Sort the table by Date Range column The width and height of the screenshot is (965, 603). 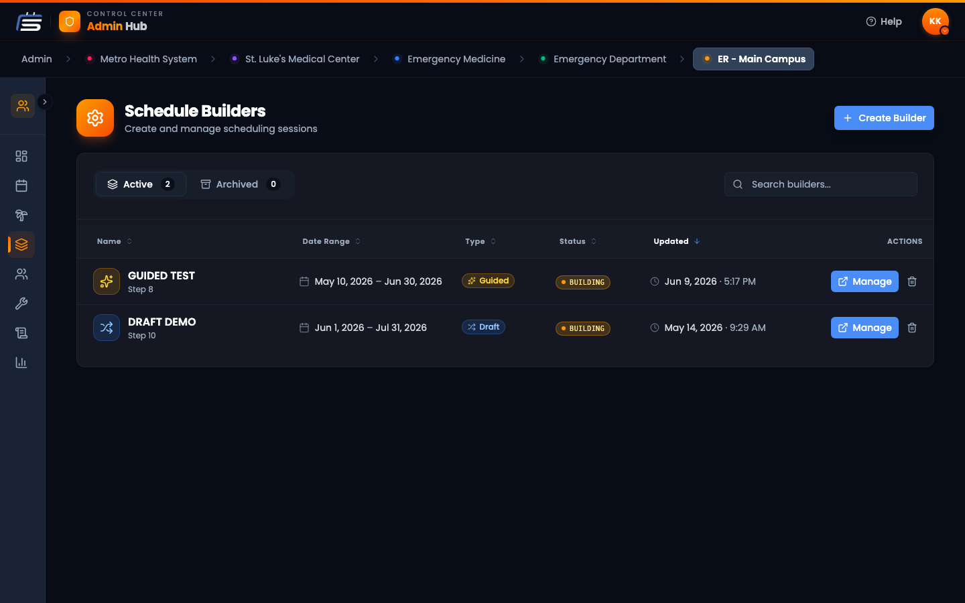point(332,241)
